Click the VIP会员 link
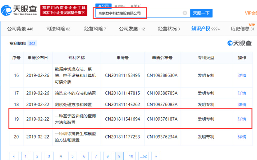The width and height of the screenshot is (257, 160). 251,13
